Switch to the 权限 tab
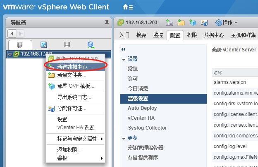This screenshot has height=167, width=258. 192,35
